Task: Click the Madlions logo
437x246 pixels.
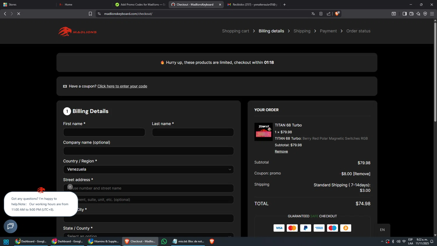Action: point(77,31)
